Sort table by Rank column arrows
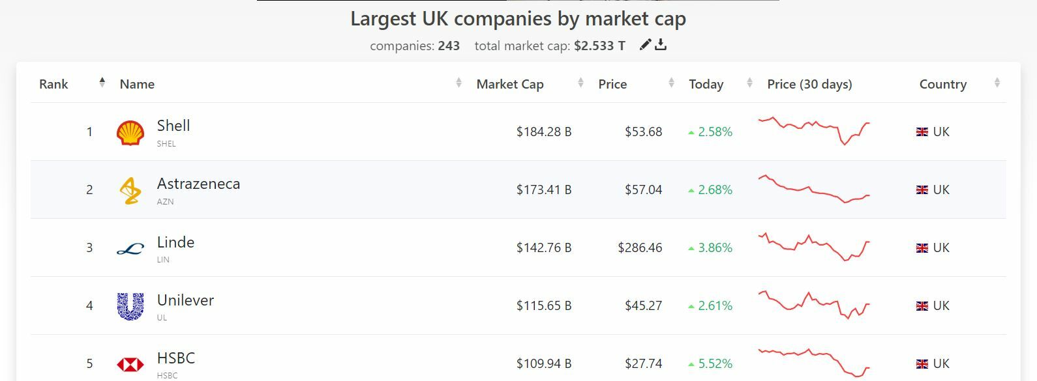This screenshot has height=381, width=1037. tap(102, 83)
